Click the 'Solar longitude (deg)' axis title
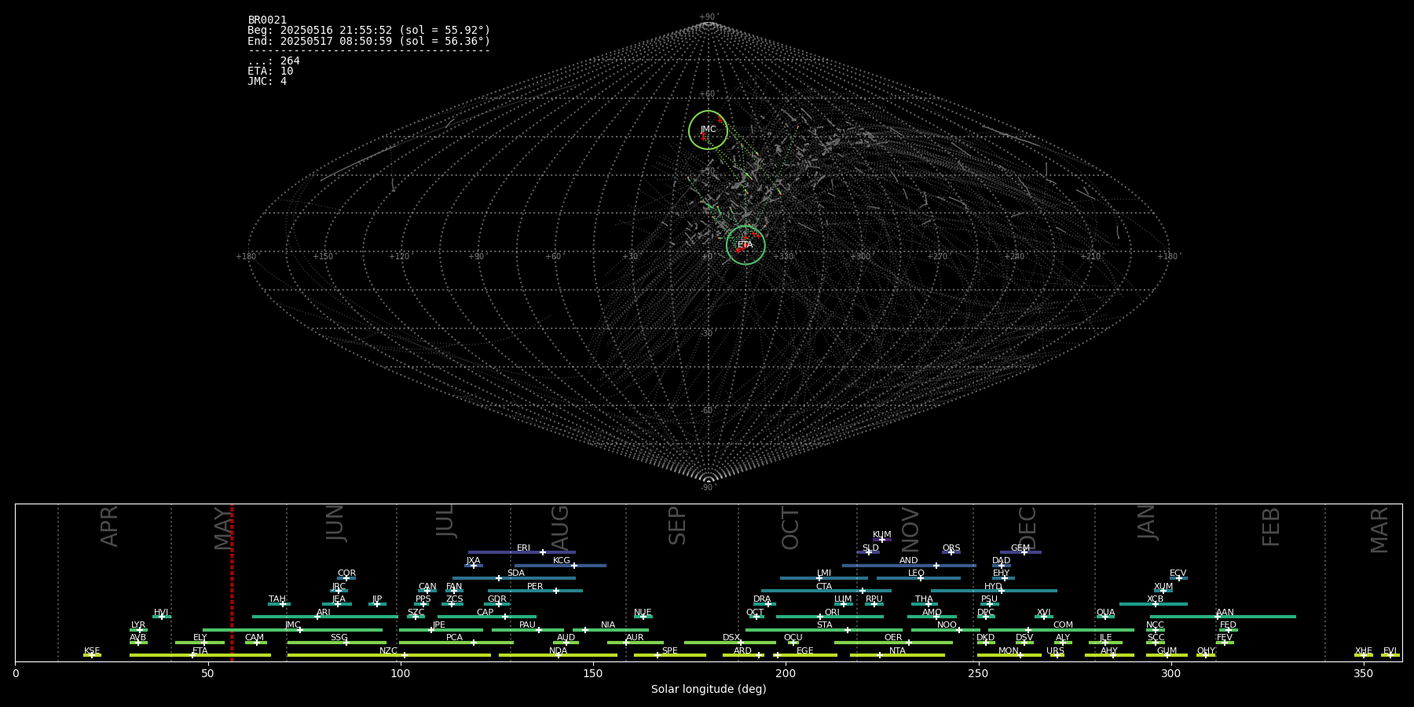The height and width of the screenshot is (707, 1414). [x=709, y=690]
